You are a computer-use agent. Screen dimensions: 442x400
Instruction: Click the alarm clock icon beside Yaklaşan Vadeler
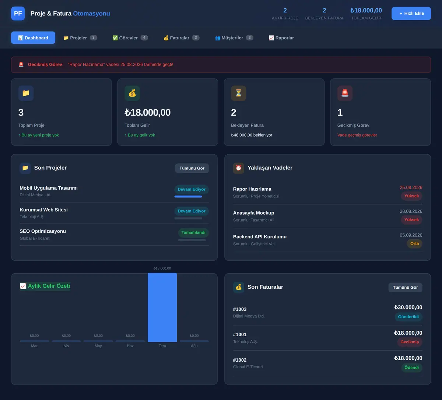[x=239, y=168]
